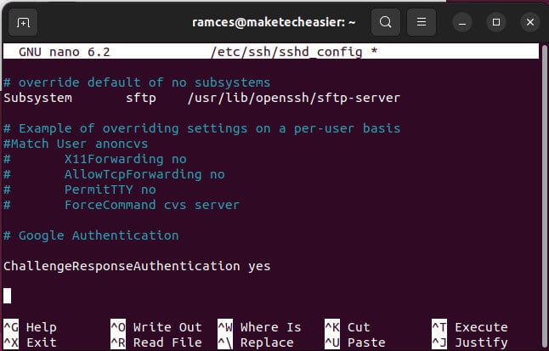Click the override default of no subsystems comment
The image size is (549, 351).
coord(137,82)
